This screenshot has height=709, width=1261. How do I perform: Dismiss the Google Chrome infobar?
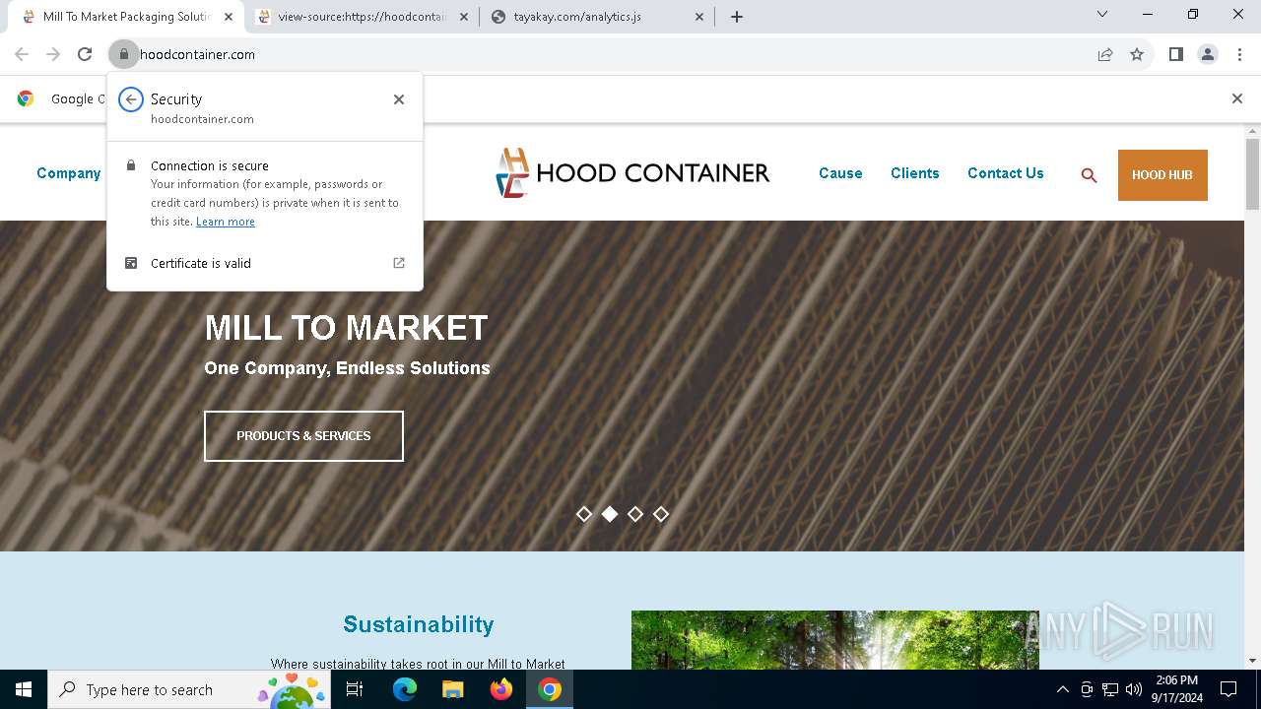[x=1237, y=98]
